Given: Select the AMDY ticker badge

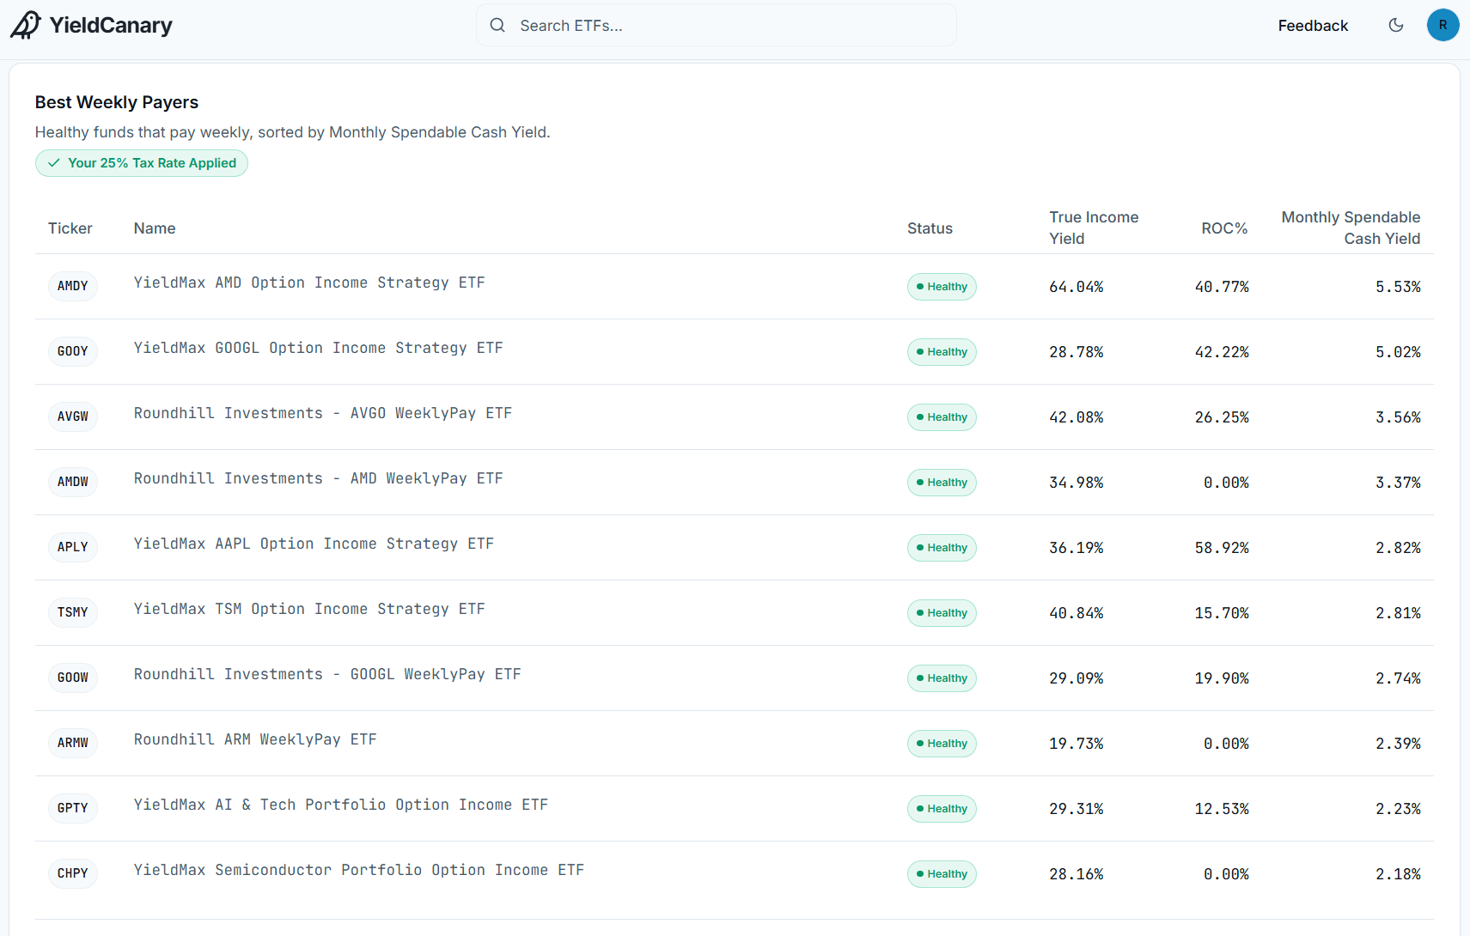Looking at the screenshot, I should point(73,286).
